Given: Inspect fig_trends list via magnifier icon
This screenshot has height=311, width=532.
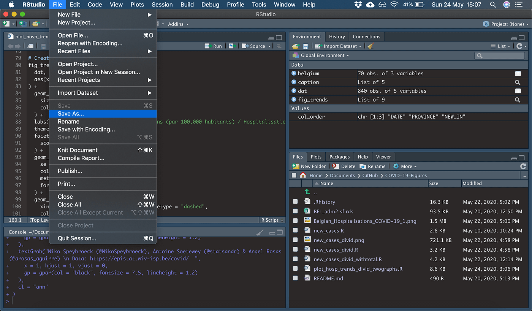Looking at the screenshot, I should [518, 100].
